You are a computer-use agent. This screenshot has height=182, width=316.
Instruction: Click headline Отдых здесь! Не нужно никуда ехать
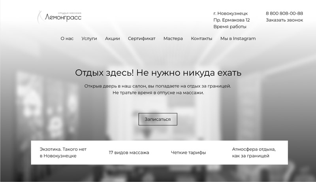click(158, 73)
